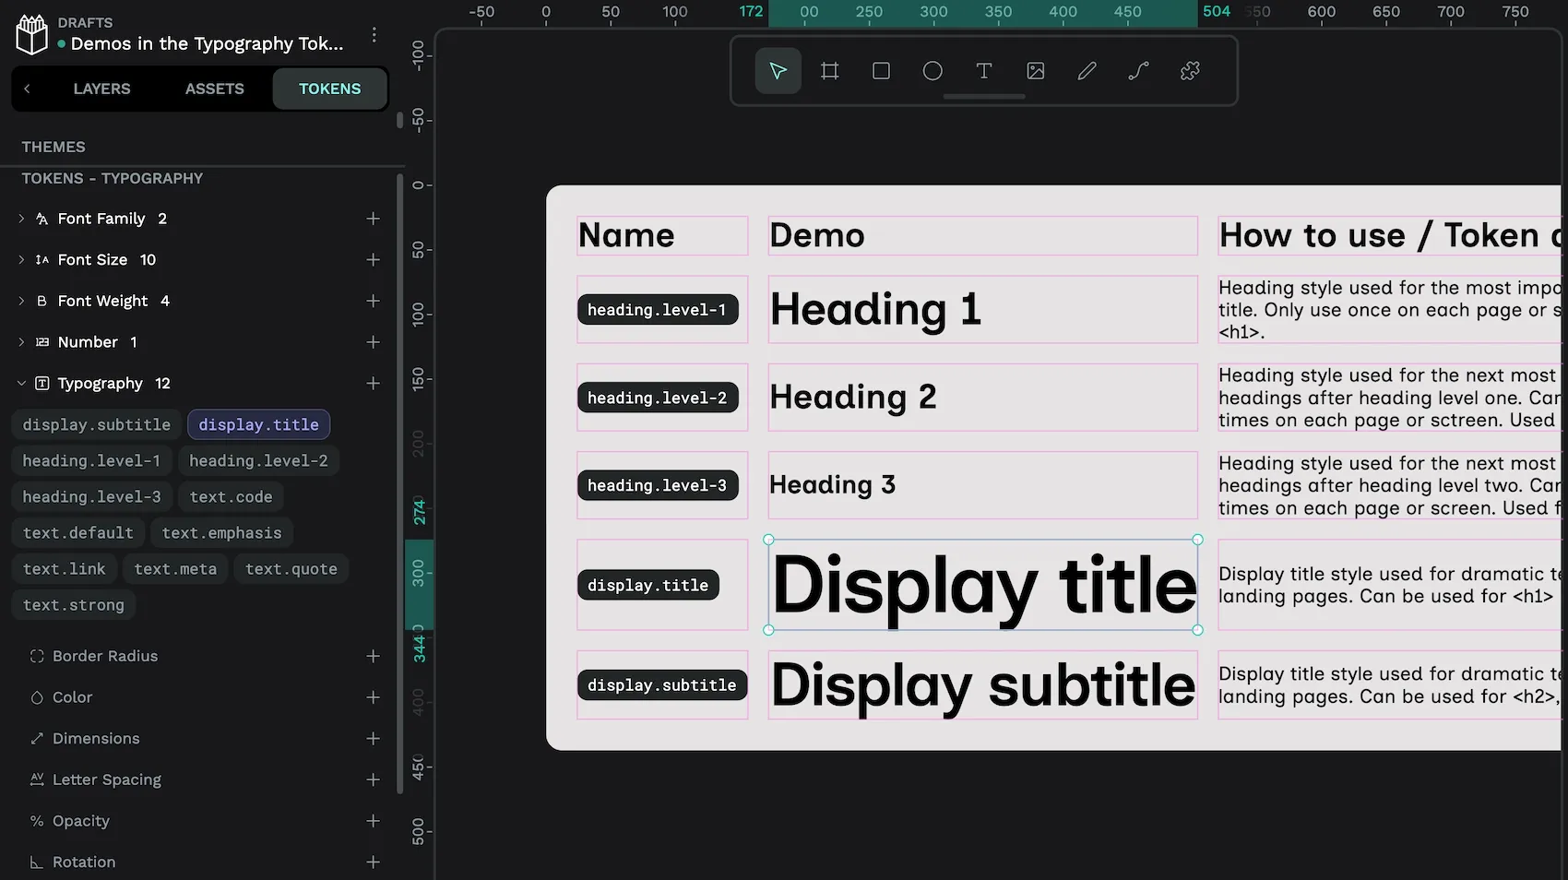Switch to the LAYERS tab

101,89
